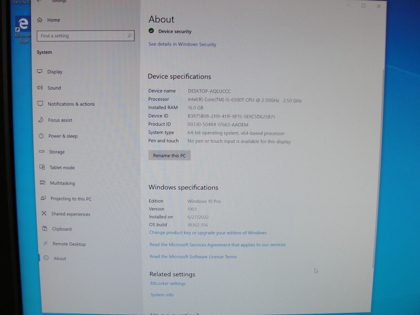Click the Remote Desktop icon
This screenshot has height=315, width=420.
(45, 243)
